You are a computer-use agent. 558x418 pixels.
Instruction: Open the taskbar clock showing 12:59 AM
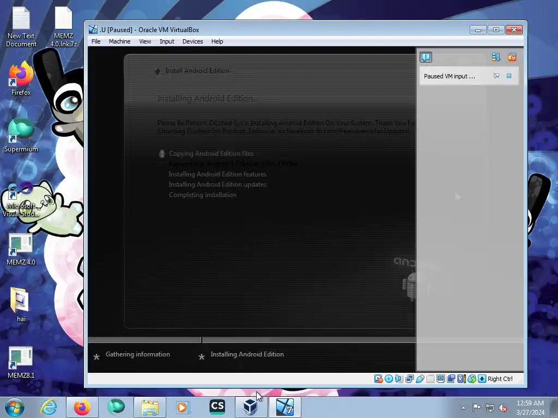(x=530, y=408)
